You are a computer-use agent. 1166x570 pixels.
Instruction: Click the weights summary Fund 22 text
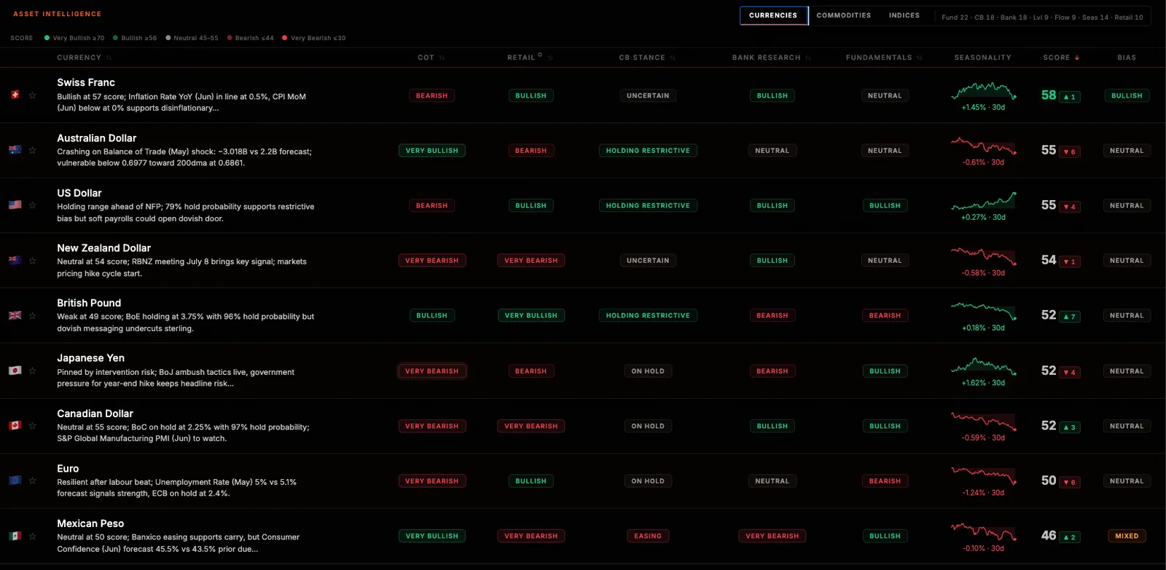tap(955, 17)
